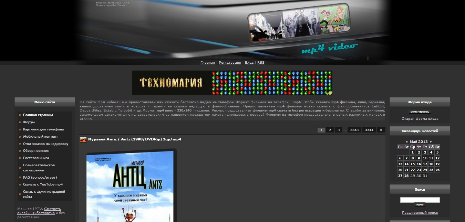Open calendar day 8 news
The width and height of the screenshot is (465, 222).
tap(412, 158)
